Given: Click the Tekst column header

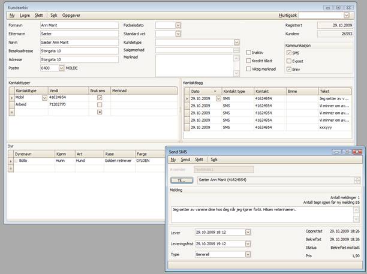Looking at the screenshot, I should (x=335, y=91).
